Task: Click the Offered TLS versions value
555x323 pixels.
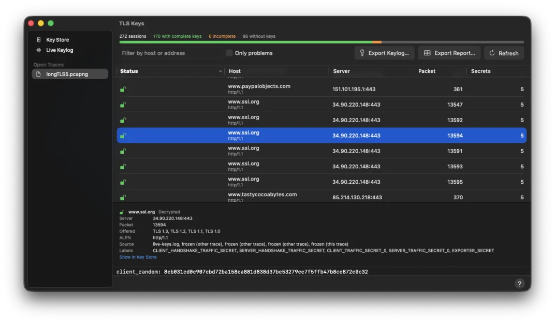Action: [x=186, y=231]
